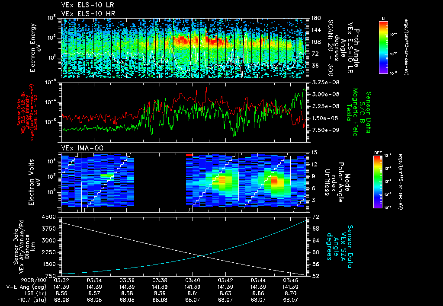Click the LST value 8.70

[x=290, y=293]
